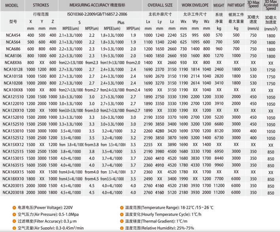Click the MEASURING ACCURACY header
Screen dimensions: 280x232
(x=97, y=5)
